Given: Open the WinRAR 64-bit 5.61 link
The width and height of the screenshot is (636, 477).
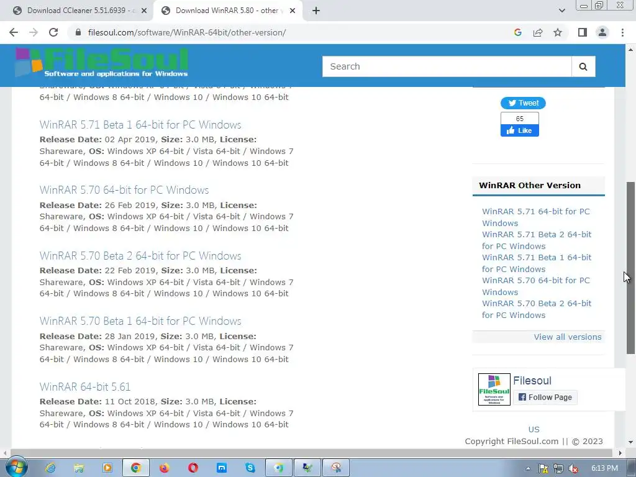Looking at the screenshot, I should click(85, 386).
